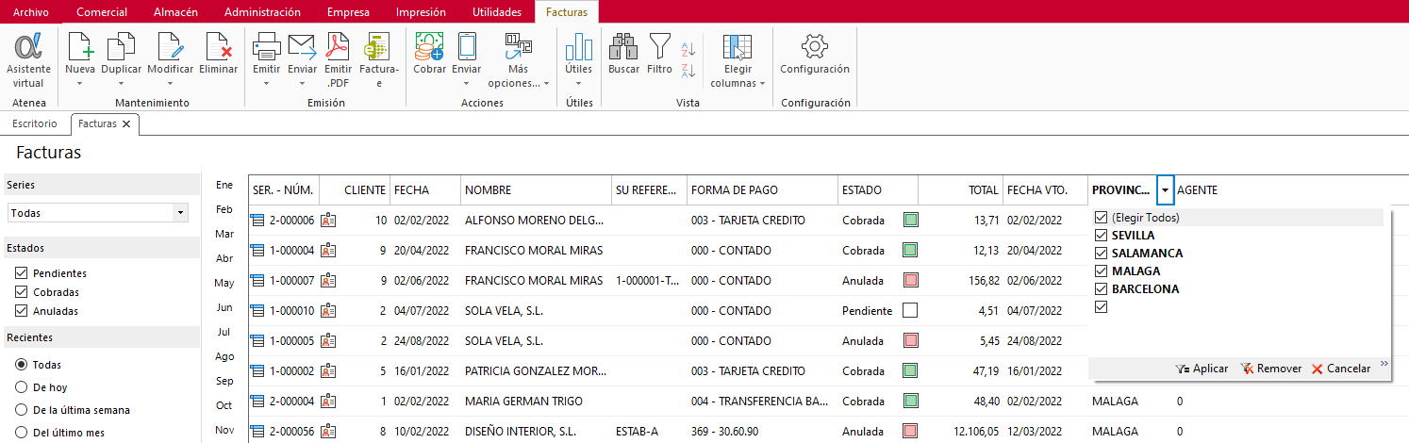This screenshot has width=1409, height=443.
Task: Open the Útiles chart icon
Action: [x=578, y=47]
